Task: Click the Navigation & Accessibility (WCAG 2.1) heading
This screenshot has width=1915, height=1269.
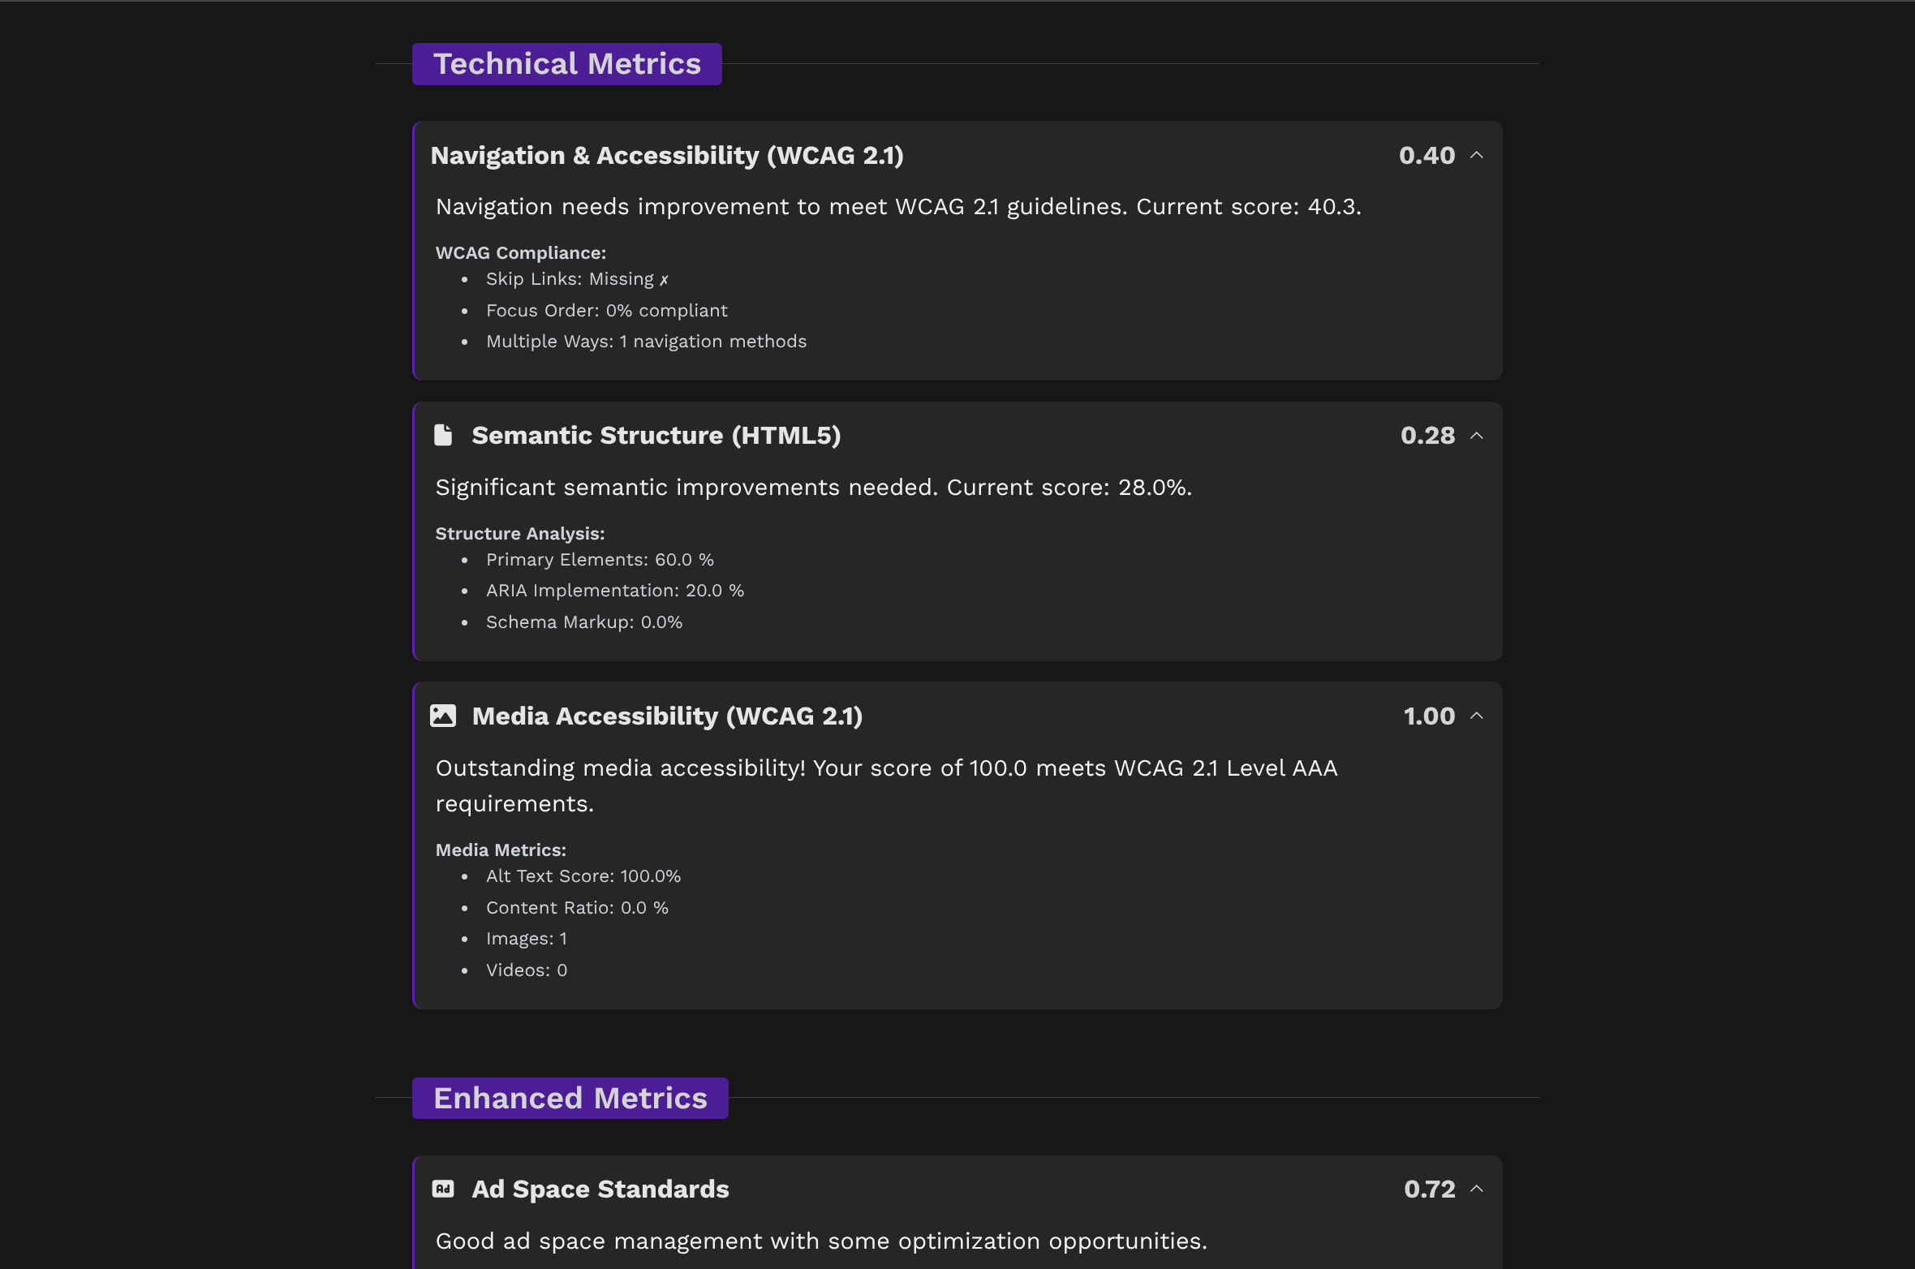Action: pos(667,155)
